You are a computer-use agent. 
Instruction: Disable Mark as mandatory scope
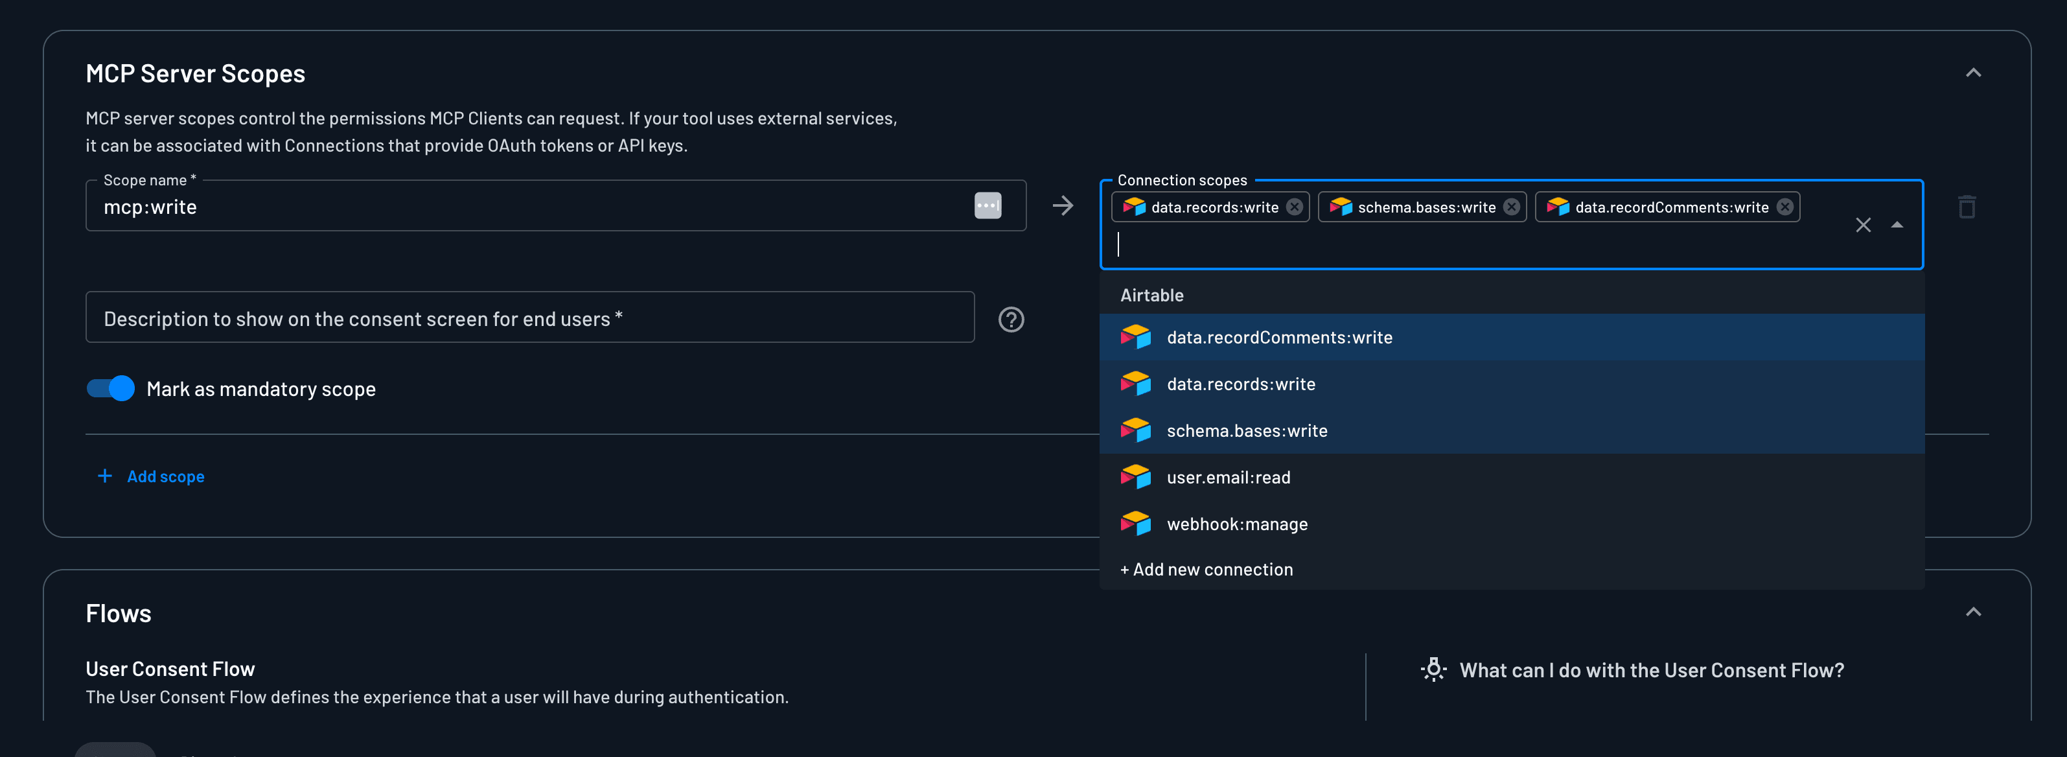110,388
